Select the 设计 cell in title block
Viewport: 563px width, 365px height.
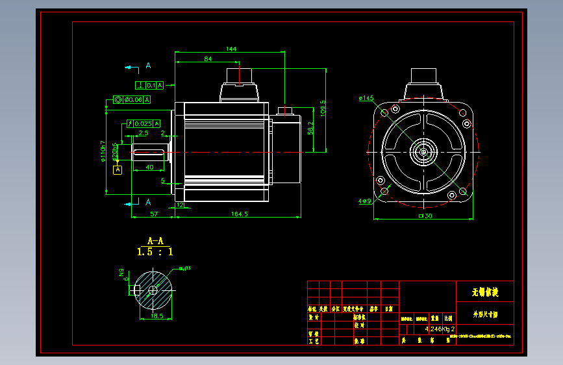(314, 317)
